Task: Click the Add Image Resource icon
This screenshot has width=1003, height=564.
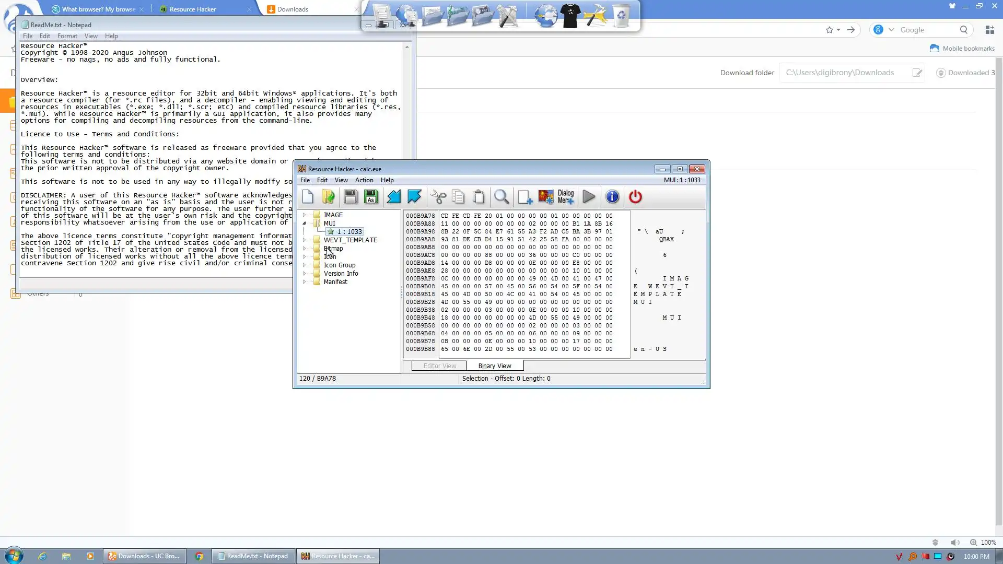Action: (546, 197)
